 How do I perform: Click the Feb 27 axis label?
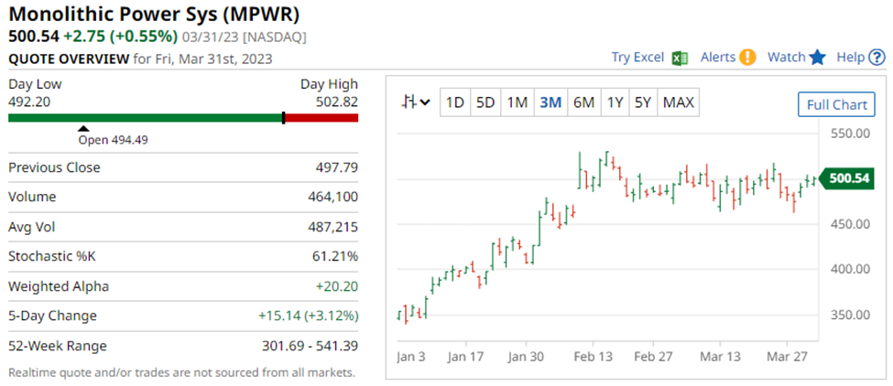[653, 358]
